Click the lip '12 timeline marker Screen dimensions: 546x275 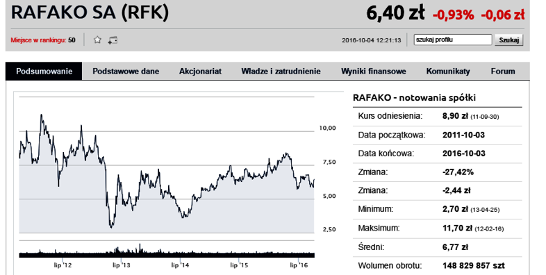(63, 265)
